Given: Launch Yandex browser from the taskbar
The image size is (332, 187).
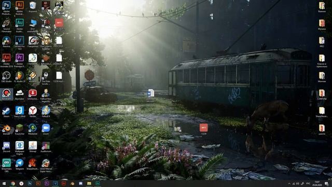Looking at the screenshot, I should (x=21, y=183).
